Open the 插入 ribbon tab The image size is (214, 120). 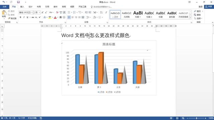tap(22, 7)
